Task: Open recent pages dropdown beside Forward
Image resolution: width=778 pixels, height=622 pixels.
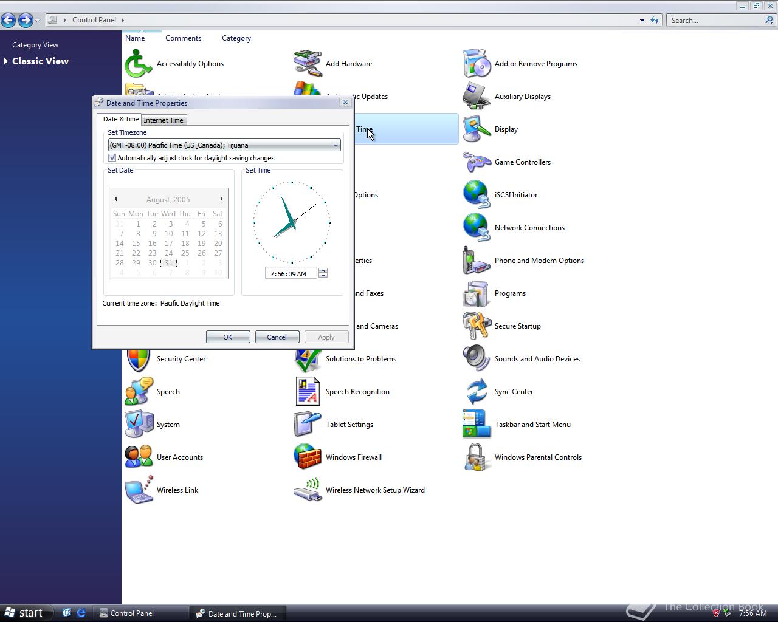Action: [x=38, y=21]
